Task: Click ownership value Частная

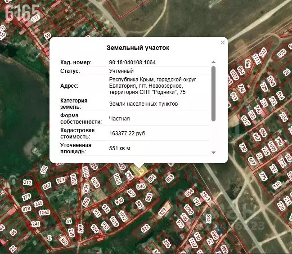Action: 119,119
